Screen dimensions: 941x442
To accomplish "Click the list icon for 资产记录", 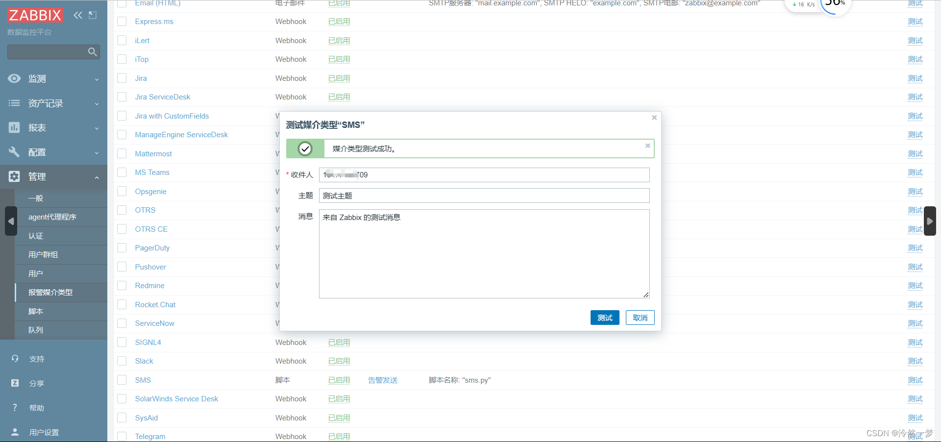I will pyautogui.click(x=14, y=103).
